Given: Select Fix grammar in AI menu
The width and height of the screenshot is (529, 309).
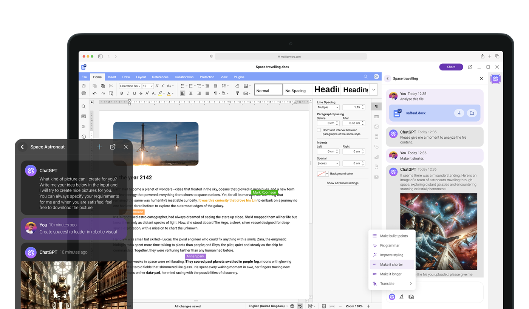Looking at the screenshot, I should click(x=392, y=245).
